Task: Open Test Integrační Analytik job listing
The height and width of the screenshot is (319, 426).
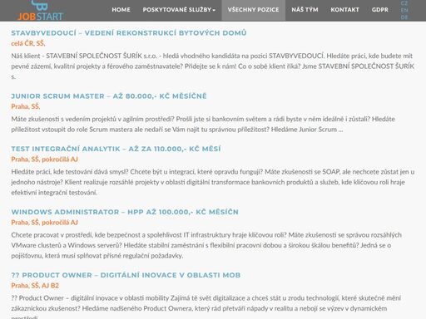Action: [116, 149]
